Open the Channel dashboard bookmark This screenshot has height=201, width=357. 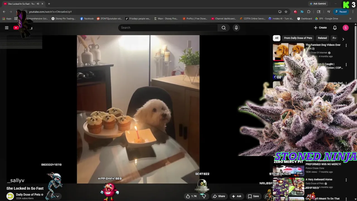(x=224, y=19)
